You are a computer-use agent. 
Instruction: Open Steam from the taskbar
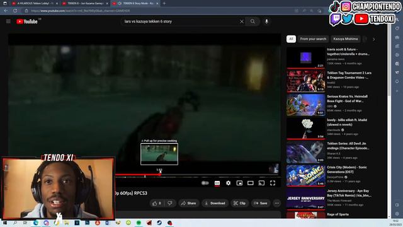point(159,223)
